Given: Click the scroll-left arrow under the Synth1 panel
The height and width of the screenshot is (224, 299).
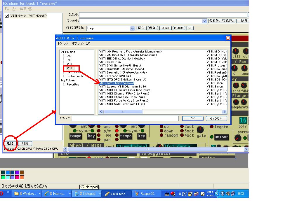Looking at the screenshot, I should 65,149.
